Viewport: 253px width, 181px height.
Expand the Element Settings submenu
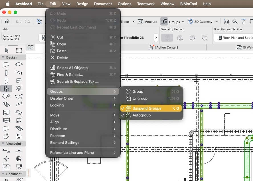coord(83,143)
